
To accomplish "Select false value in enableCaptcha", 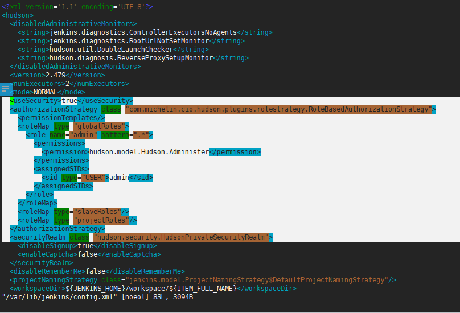I will 88,254.
